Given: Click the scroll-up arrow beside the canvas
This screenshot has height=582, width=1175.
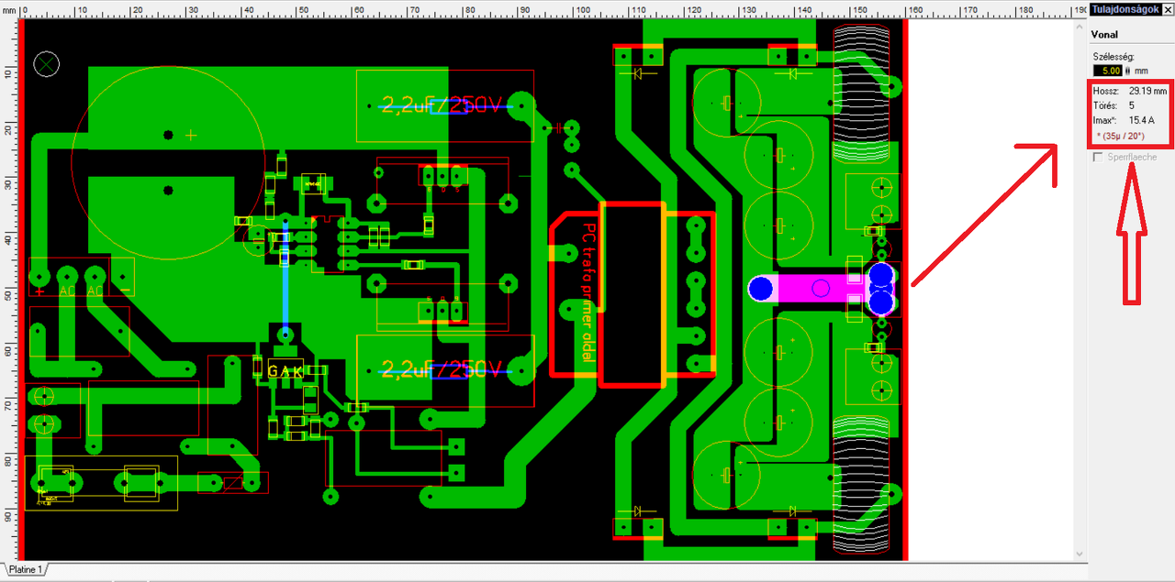Looking at the screenshot, I should 1079,27.
